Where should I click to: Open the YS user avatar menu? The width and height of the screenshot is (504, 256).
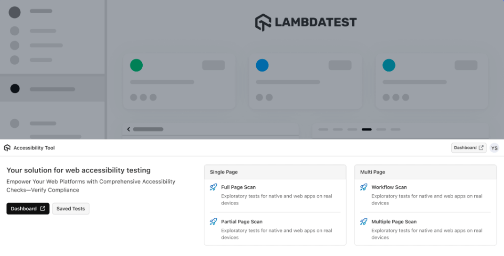click(x=495, y=148)
